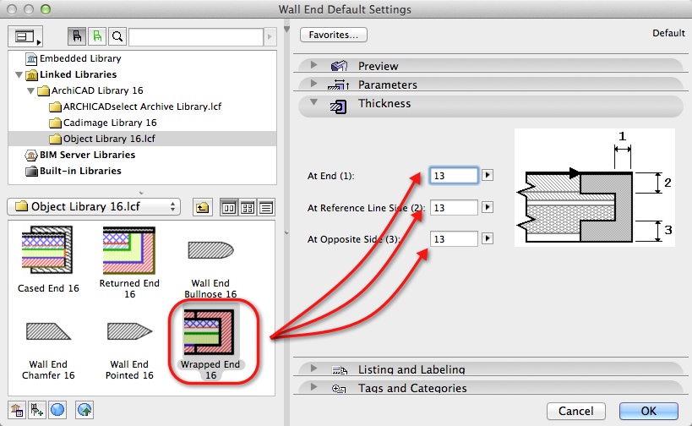Open the At Reference Line Side arrow

click(x=488, y=207)
